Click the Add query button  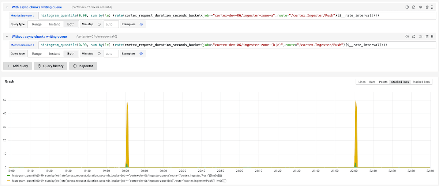(17, 66)
